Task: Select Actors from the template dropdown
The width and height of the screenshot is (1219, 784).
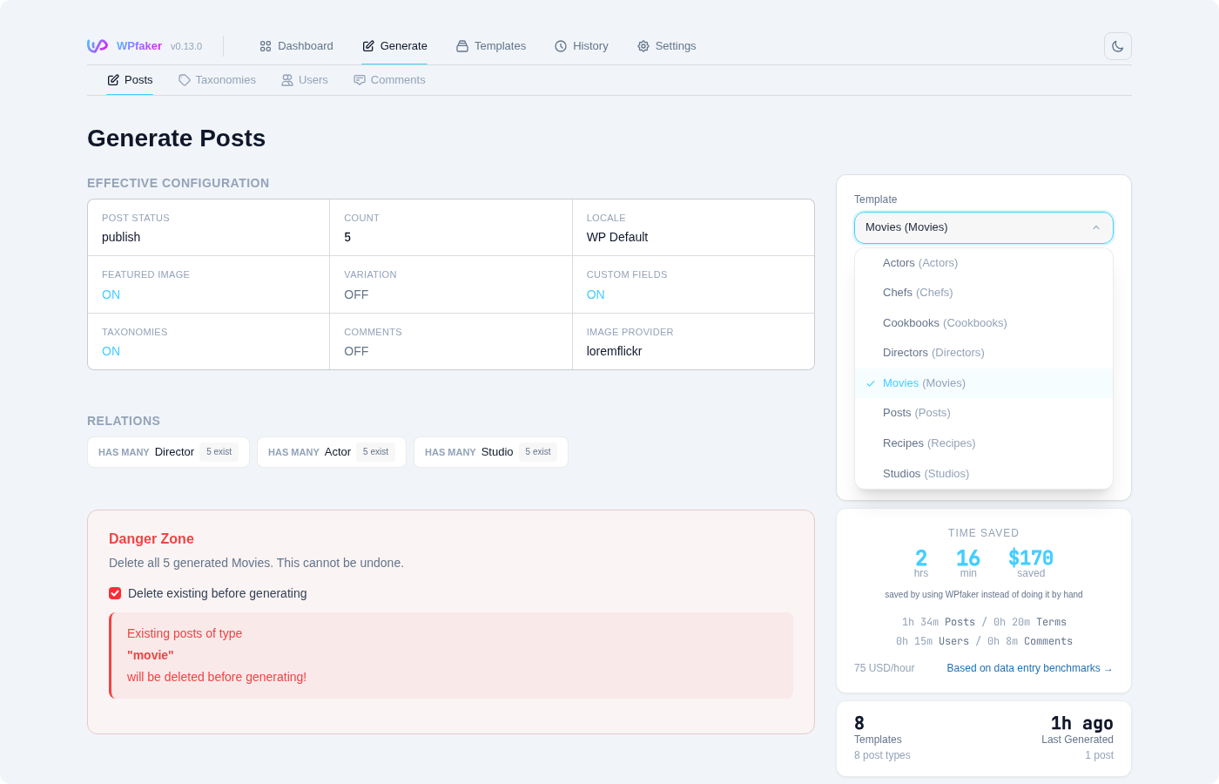Action: coord(920,262)
